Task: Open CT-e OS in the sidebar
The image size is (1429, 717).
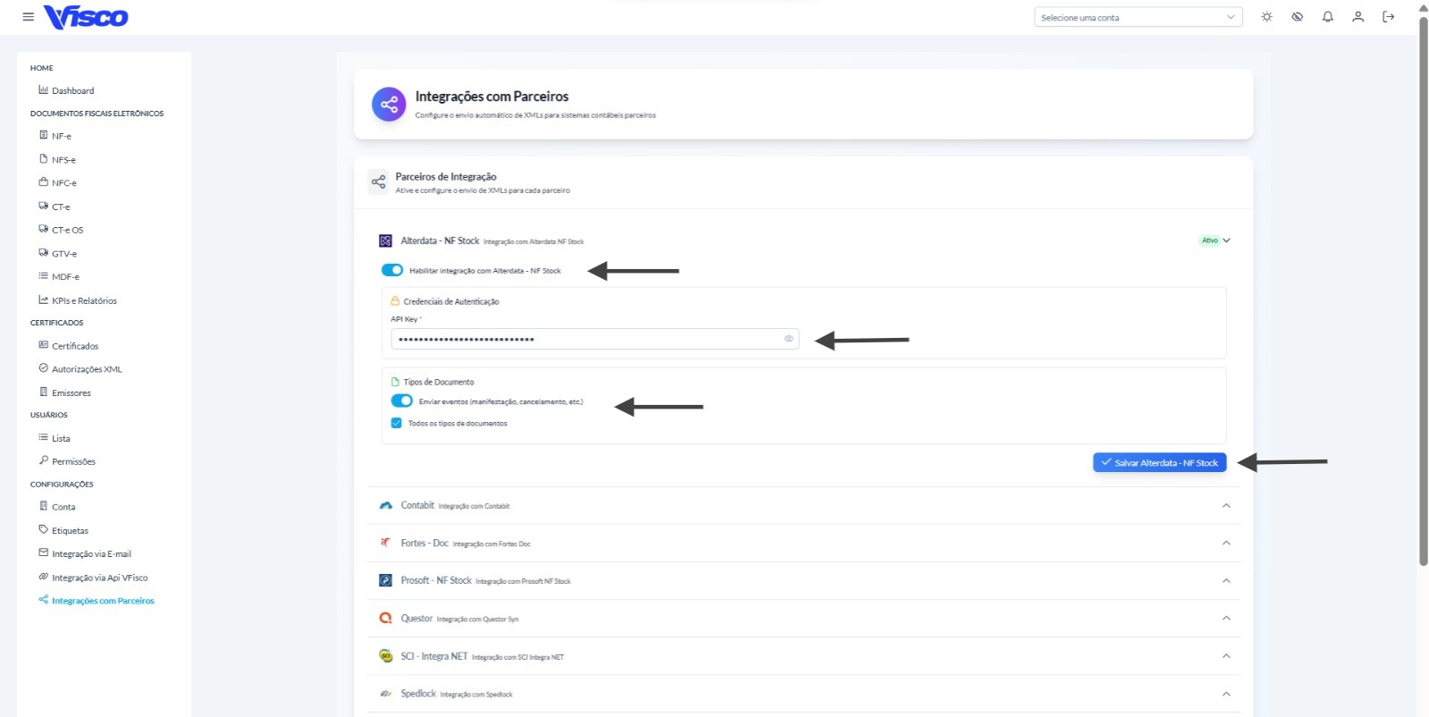Action: coord(68,230)
